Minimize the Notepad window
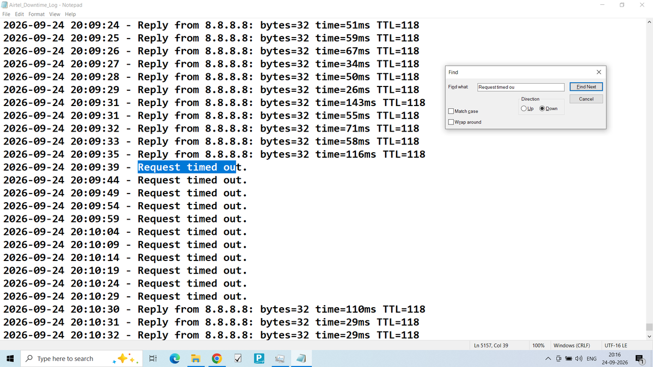The image size is (653, 367). click(x=602, y=5)
